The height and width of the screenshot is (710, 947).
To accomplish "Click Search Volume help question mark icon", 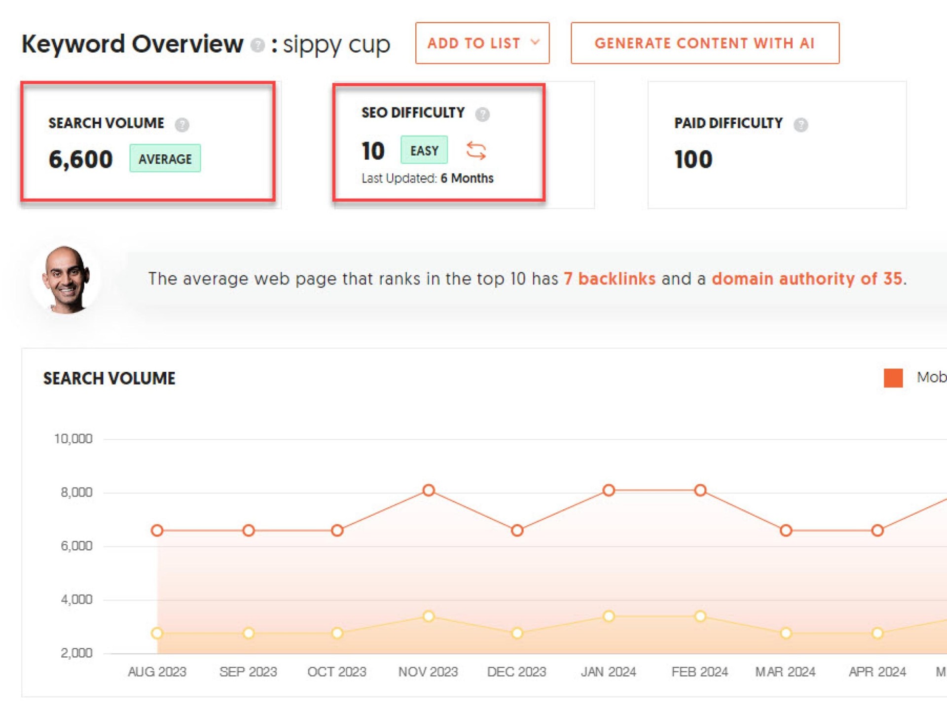I will click(x=182, y=124).
